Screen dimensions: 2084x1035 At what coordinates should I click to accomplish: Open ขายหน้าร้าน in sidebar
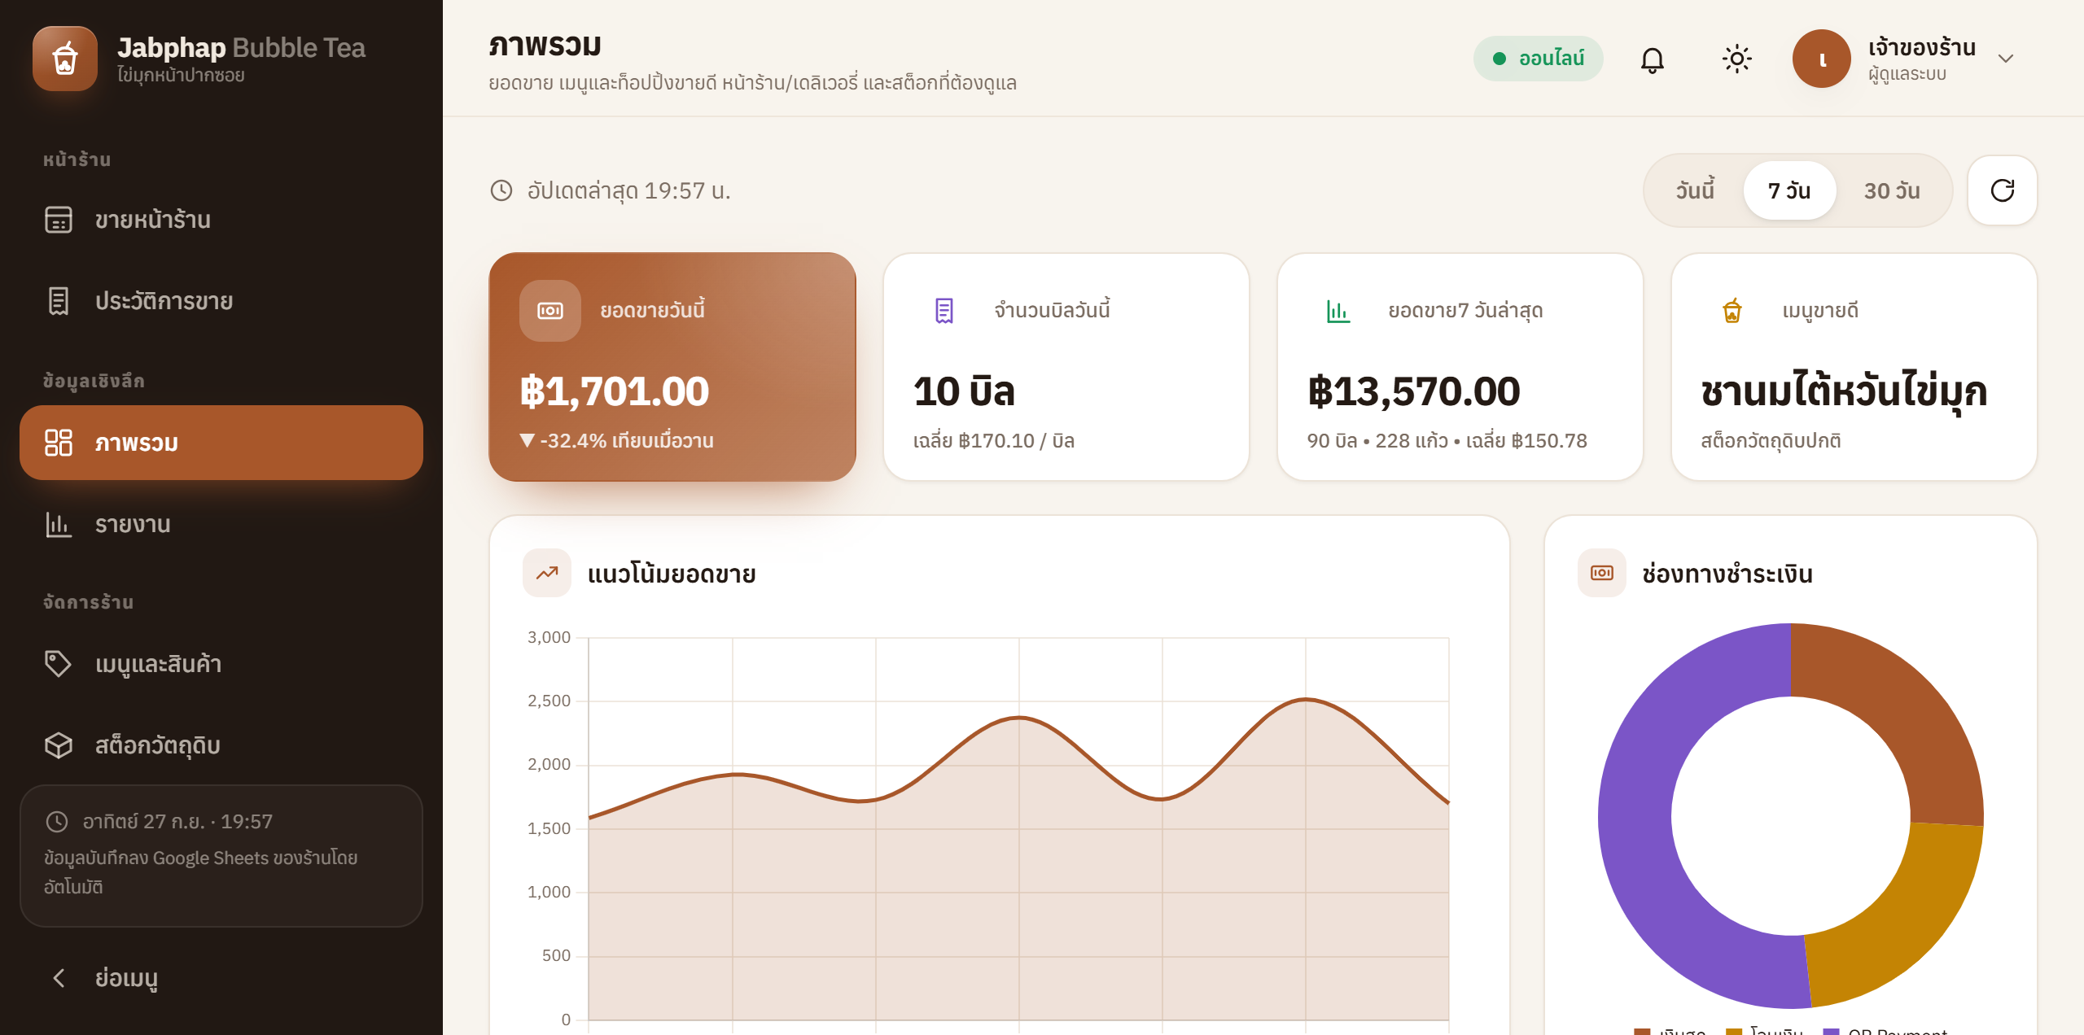pyautogui.click(x=221, y=220)
